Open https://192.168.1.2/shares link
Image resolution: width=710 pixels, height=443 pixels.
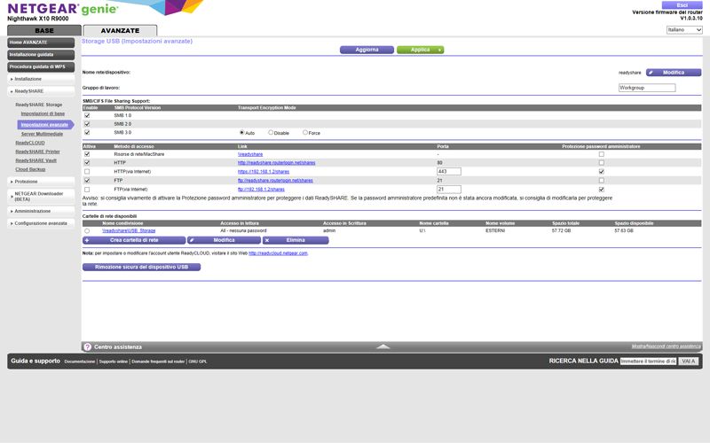(264, 172)
